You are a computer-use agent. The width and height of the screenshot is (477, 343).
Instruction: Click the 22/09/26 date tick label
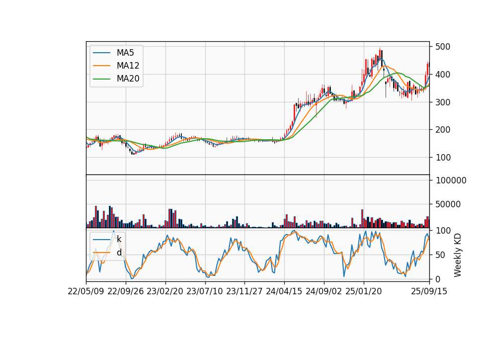[126, 291]
